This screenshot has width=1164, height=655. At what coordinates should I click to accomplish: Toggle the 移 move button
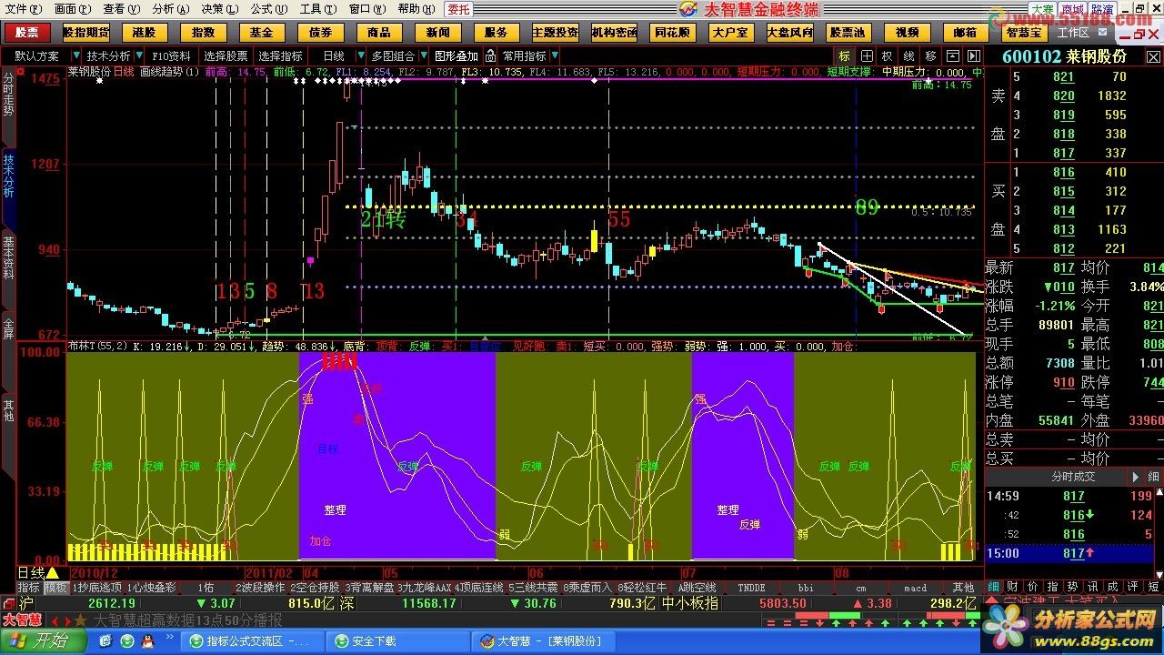929,56
